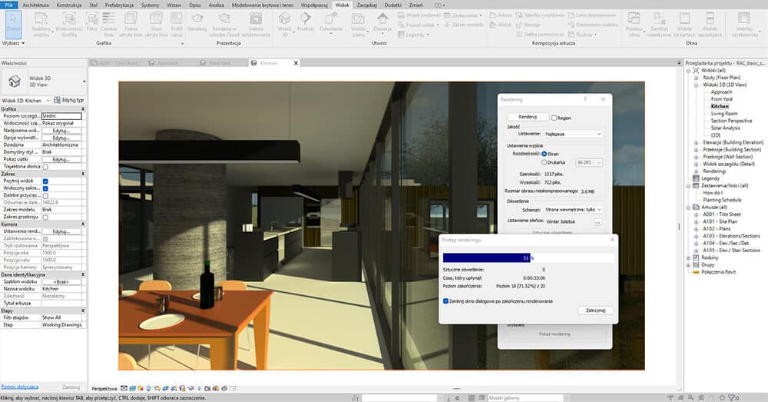Open the Architektura ribbon tab
The image size is (768, 402).
36,5
